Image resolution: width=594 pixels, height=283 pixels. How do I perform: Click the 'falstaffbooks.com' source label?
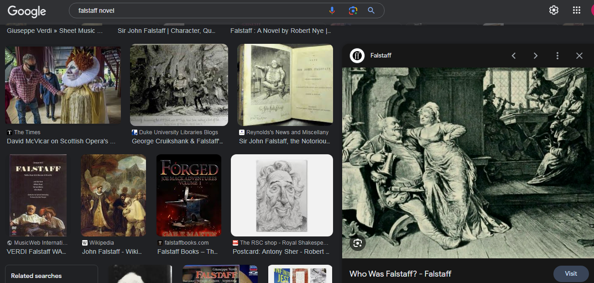187,243
